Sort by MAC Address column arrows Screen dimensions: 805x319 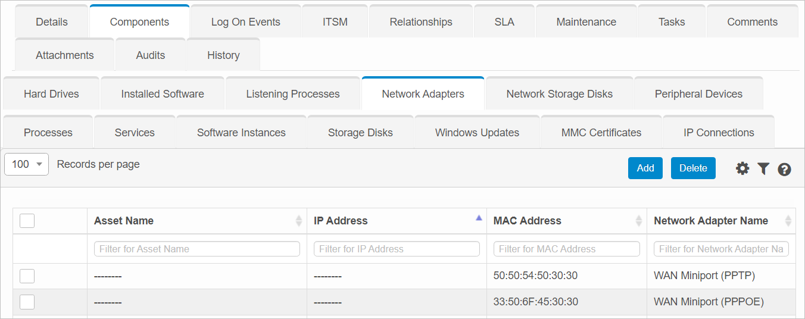click(639, 221)
